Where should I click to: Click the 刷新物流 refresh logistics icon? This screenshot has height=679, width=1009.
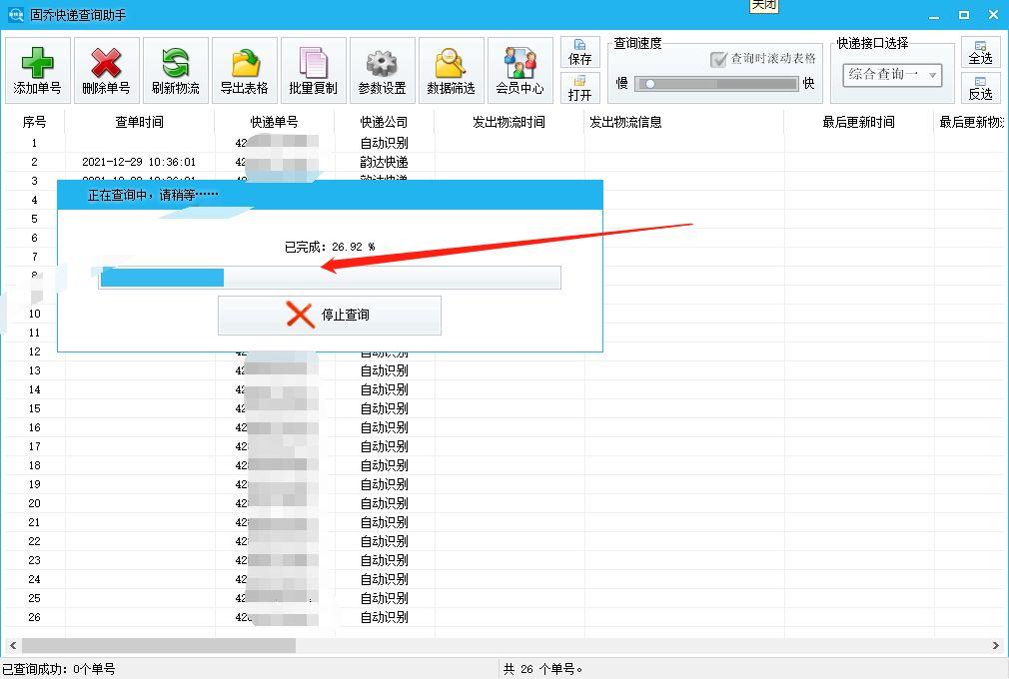(x=176, y=69)
